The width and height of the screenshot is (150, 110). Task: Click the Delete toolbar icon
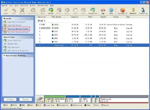point(59,10)
